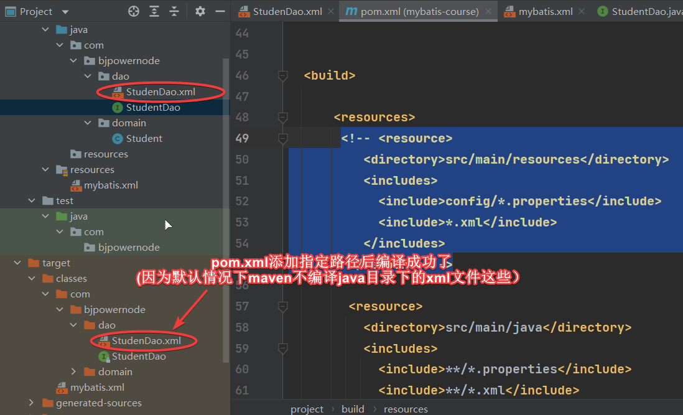The width and height of the screenshot is (683, 415).
Task: Fold the build tag at line 46
Action: pos(282,76)
